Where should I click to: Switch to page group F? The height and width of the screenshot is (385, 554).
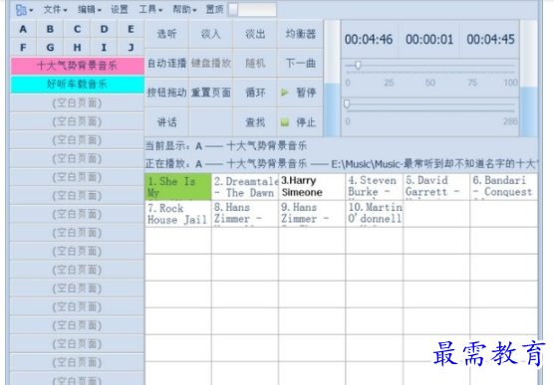[x=23, y=48]
